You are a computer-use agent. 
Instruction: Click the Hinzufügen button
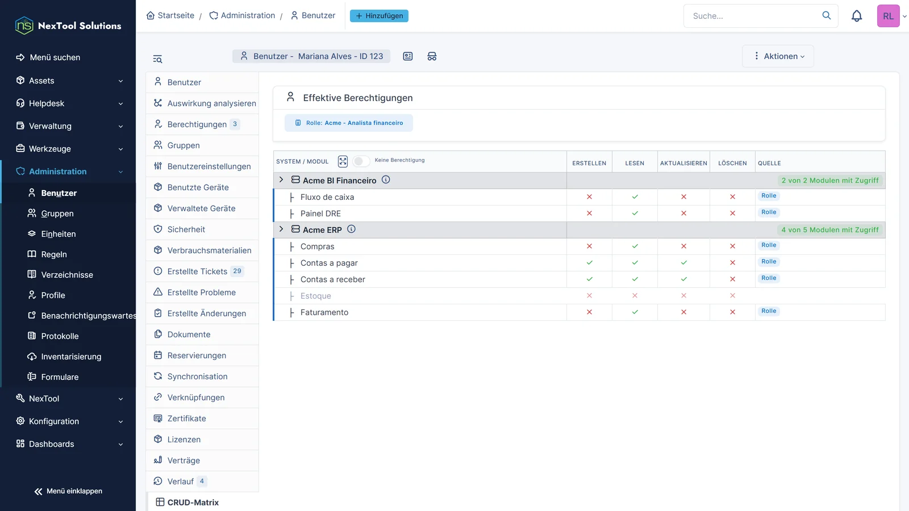point(379,16)
